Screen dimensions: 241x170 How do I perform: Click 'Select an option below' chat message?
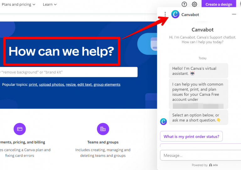pyautogui.click(x=198, y=117)
